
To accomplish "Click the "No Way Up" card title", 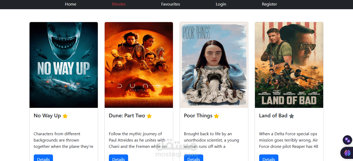I will pos(47,116).
